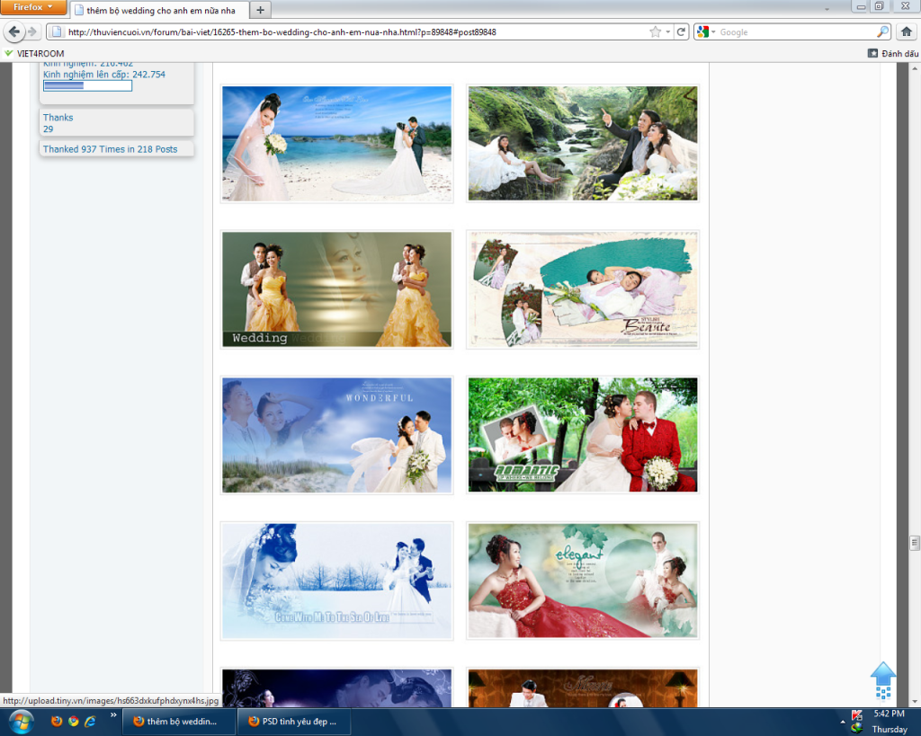This screenshot has height=736, width=921.
Task: Open the dark purple partially visible thumbnail
Action: coord(336,687)
